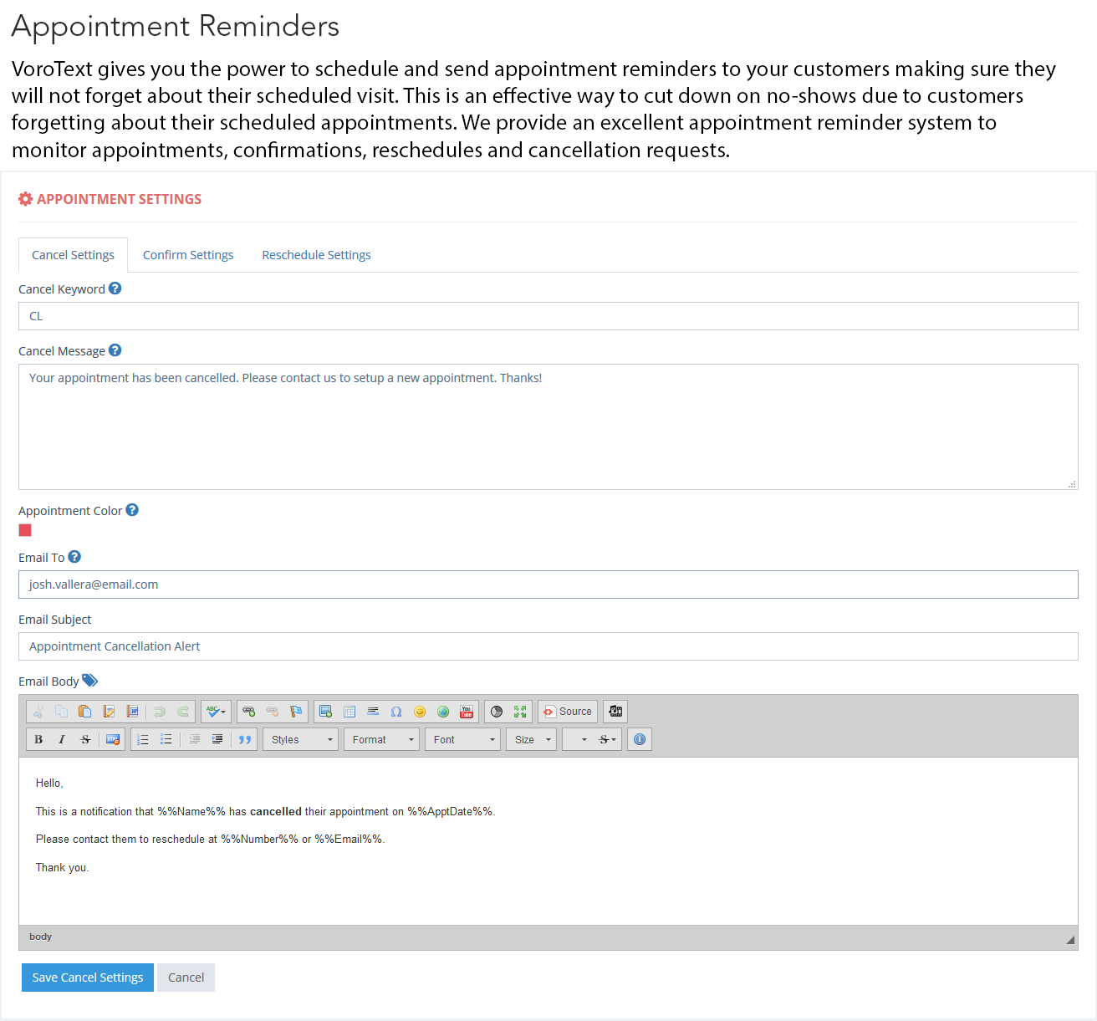This screenshot has width=1097, height=1021.
Task: Switch to the Confirm Settings tab
Action: tap(188, 255)
